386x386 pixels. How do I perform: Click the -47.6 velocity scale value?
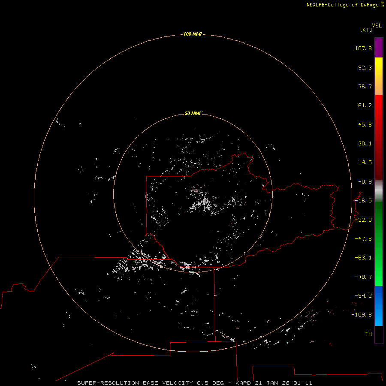coord(363,239)
